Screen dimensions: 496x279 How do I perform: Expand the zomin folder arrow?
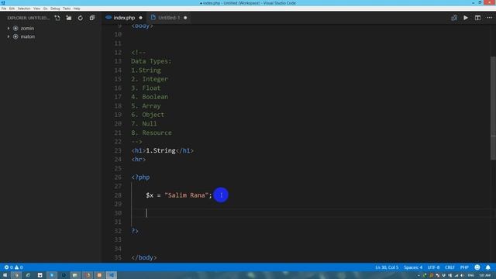(x=9, y=28)
